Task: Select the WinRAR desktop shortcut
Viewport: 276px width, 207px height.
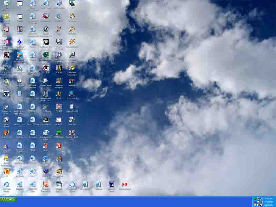Action: (x=72, y=81)
